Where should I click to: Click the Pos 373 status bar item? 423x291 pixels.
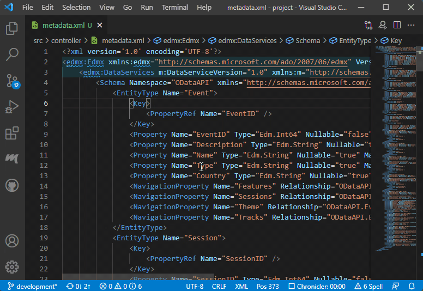(x=268, y=286)
